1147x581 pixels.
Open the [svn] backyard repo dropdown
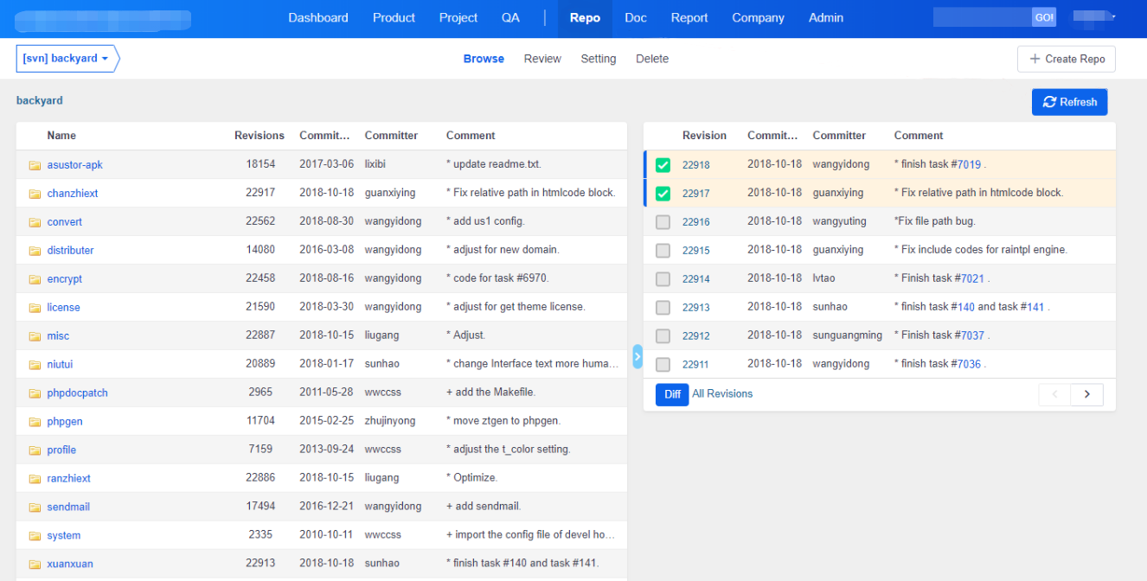click(x=66, y=59)
